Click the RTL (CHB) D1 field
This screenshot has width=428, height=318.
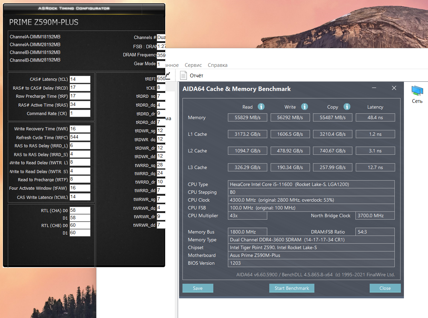point(80,233)
